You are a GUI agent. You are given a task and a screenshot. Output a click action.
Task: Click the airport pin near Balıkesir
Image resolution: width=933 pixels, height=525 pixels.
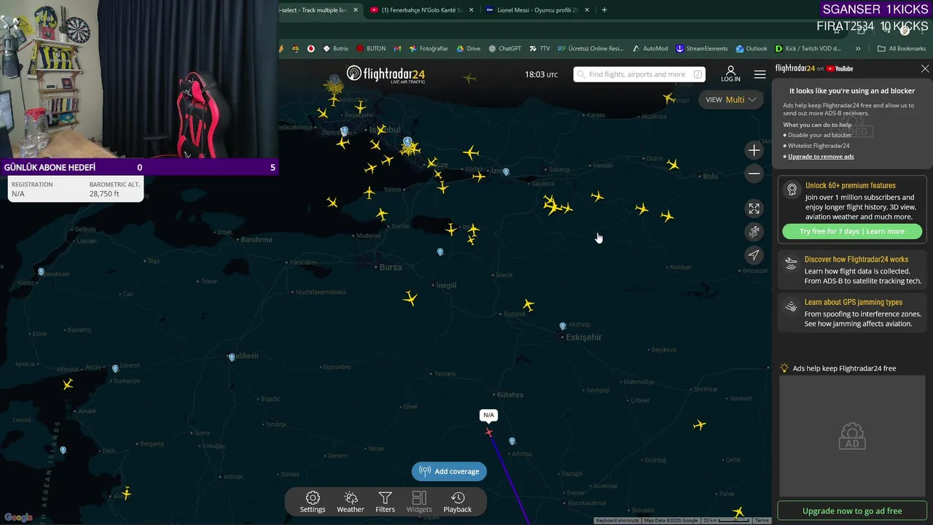tap(232, 357)
